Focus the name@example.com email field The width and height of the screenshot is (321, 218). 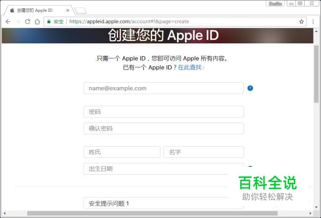pos(163,88)
